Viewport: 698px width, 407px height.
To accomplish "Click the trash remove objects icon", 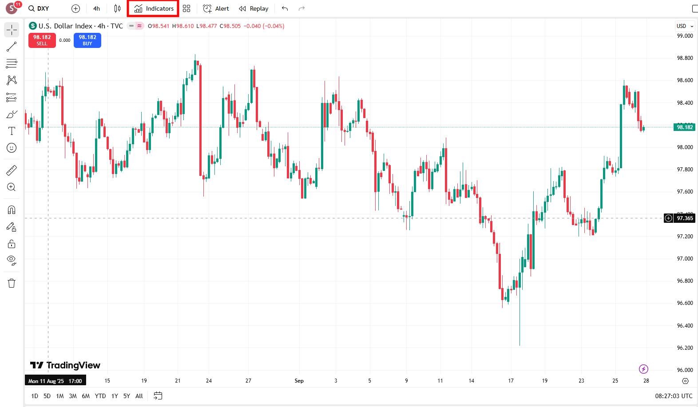I will coord(12,283).
